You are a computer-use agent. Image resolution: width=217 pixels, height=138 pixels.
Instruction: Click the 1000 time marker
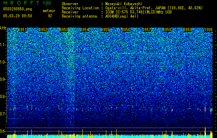coord(208,30)
